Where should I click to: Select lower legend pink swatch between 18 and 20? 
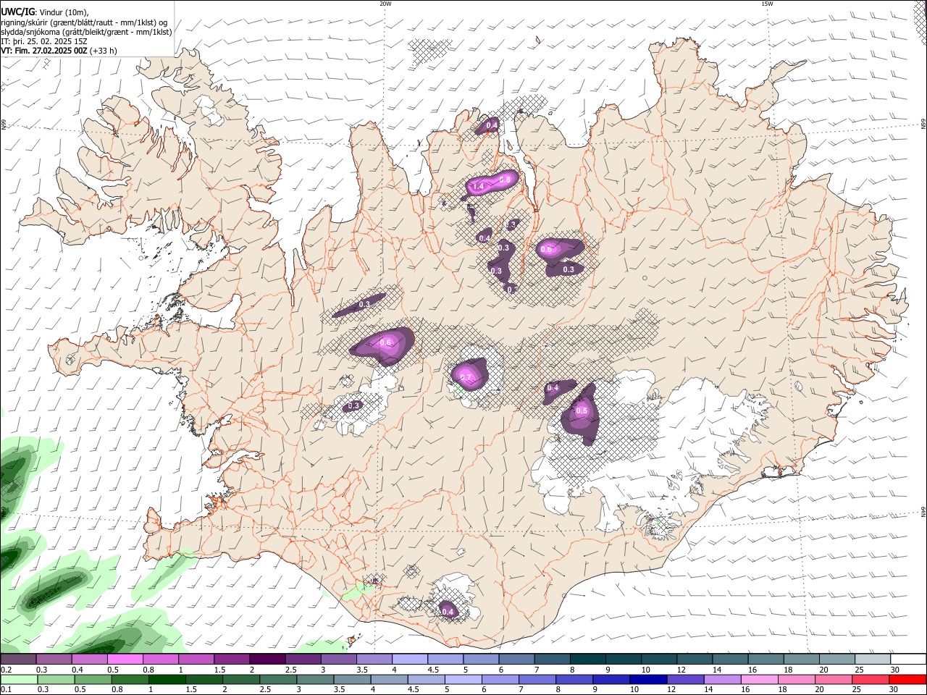pos(797,679)
